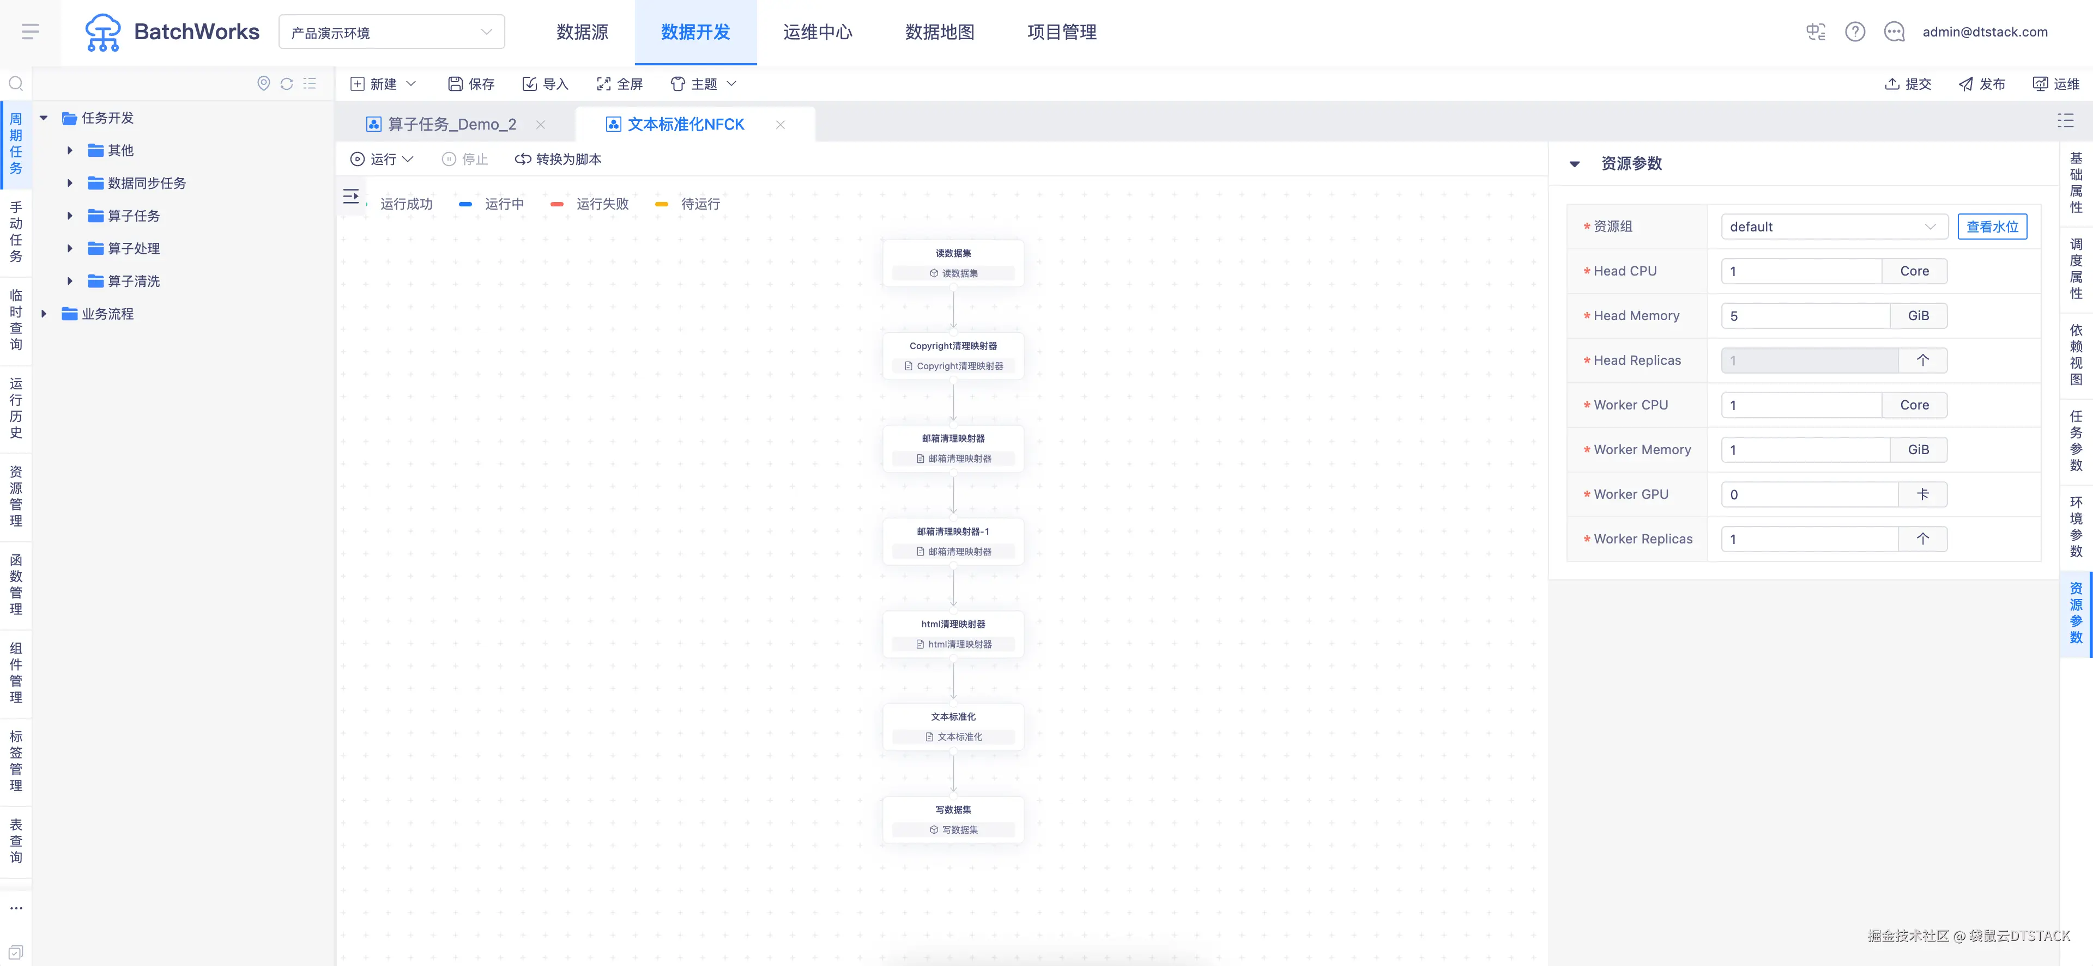This screenshot has width=2093, height=966.
Task: Open the 产品演示环境 project dropdown
Action: [x=391, y=33]
